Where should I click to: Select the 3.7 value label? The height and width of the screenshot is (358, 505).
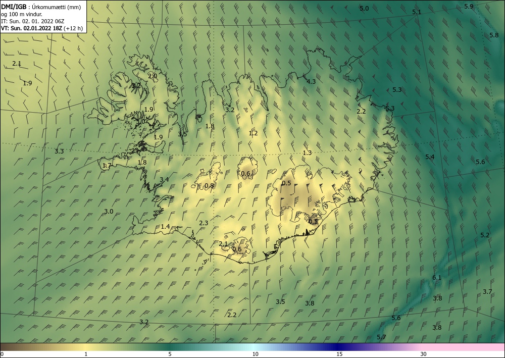click(x=487, y=292)
